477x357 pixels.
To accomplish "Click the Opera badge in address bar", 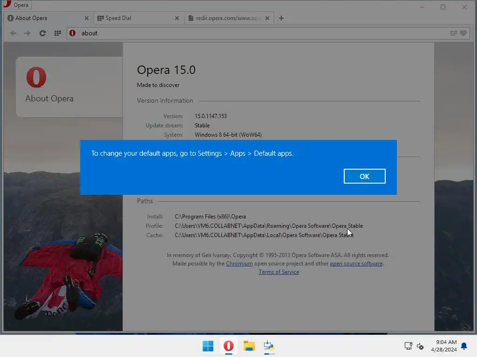I will pyautogui.click(x=72, y=33).
